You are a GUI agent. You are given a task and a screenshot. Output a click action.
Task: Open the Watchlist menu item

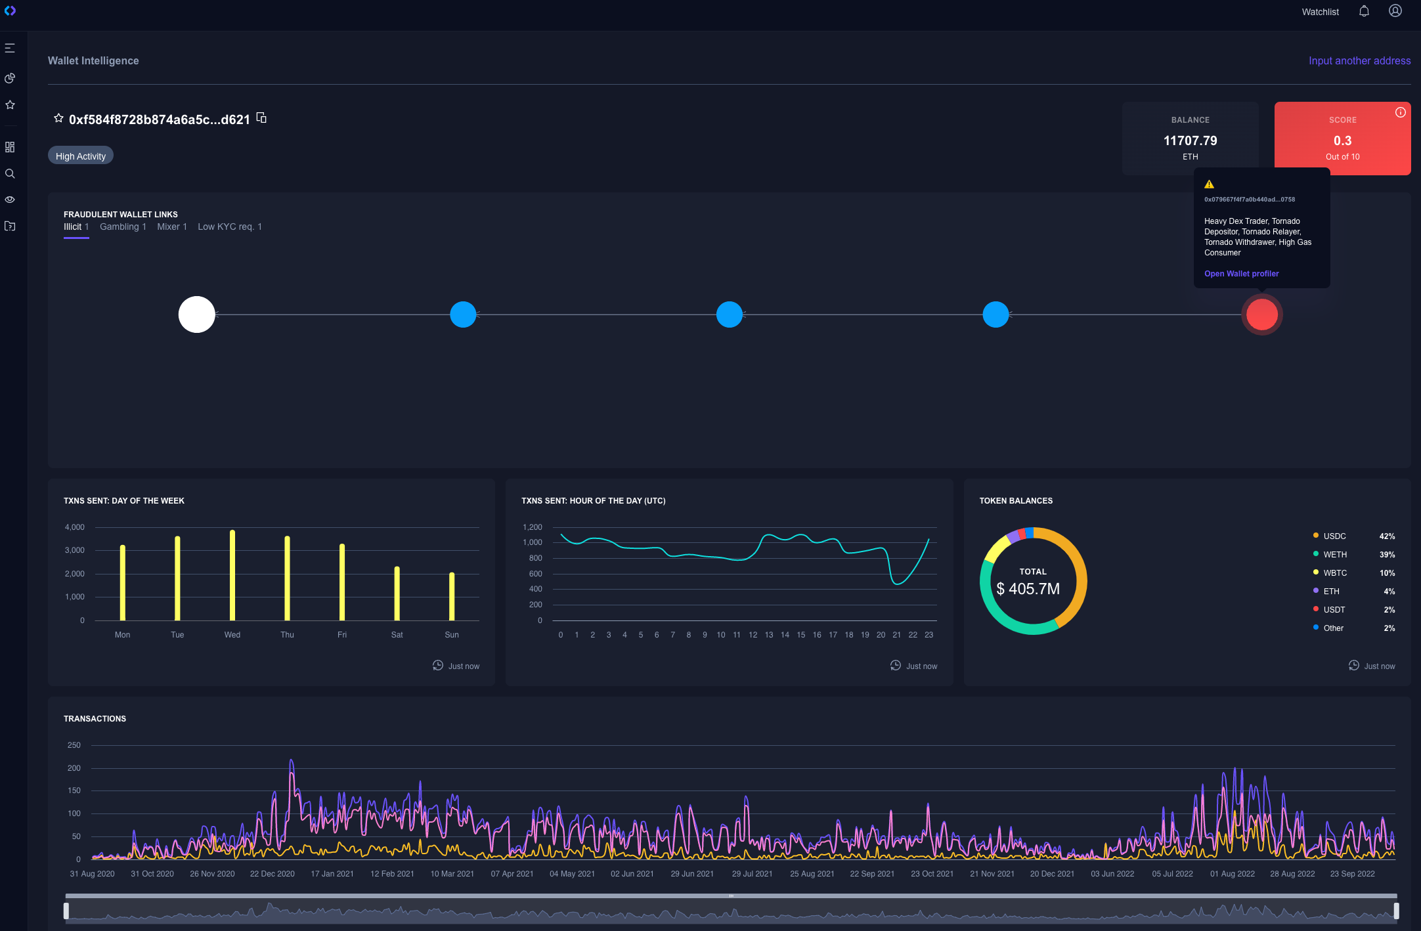1320,12
